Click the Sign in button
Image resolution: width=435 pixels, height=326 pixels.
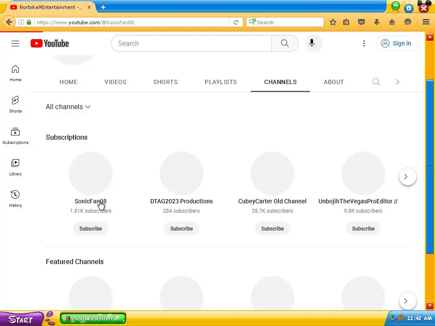click(397, 43)
